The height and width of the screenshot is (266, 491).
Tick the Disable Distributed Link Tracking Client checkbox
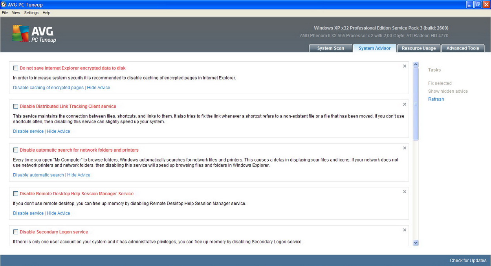(16, 106)
